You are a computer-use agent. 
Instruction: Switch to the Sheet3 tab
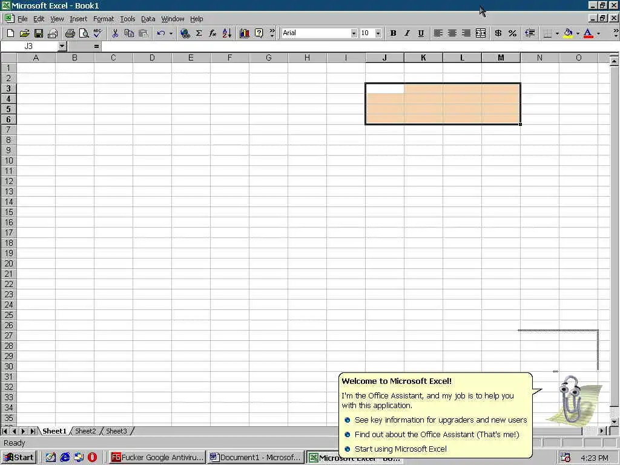[116, 431]
